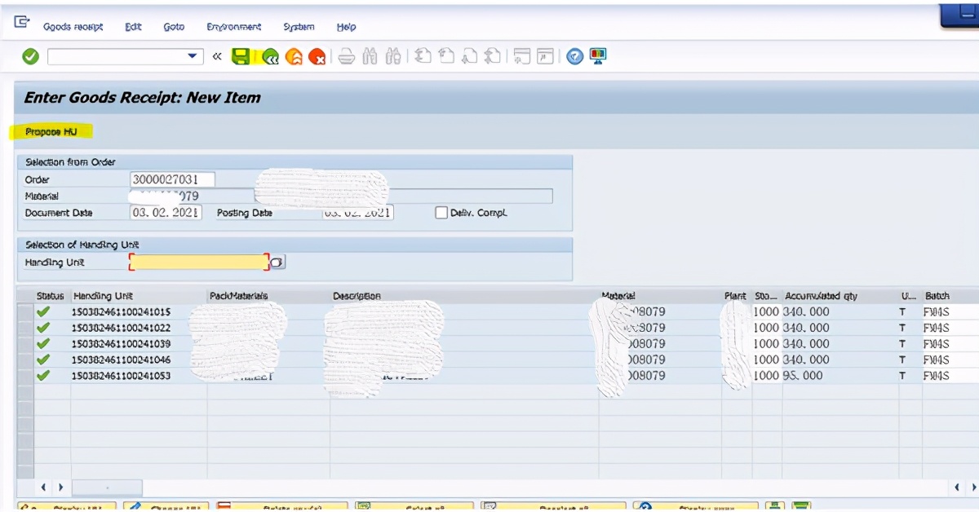Select handling unit 150382461100241046
Screen dimensions: 979x512
click(122, 360)
